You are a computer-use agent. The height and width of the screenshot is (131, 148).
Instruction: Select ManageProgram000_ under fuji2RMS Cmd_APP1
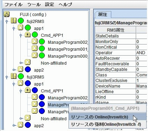point(68,56)
